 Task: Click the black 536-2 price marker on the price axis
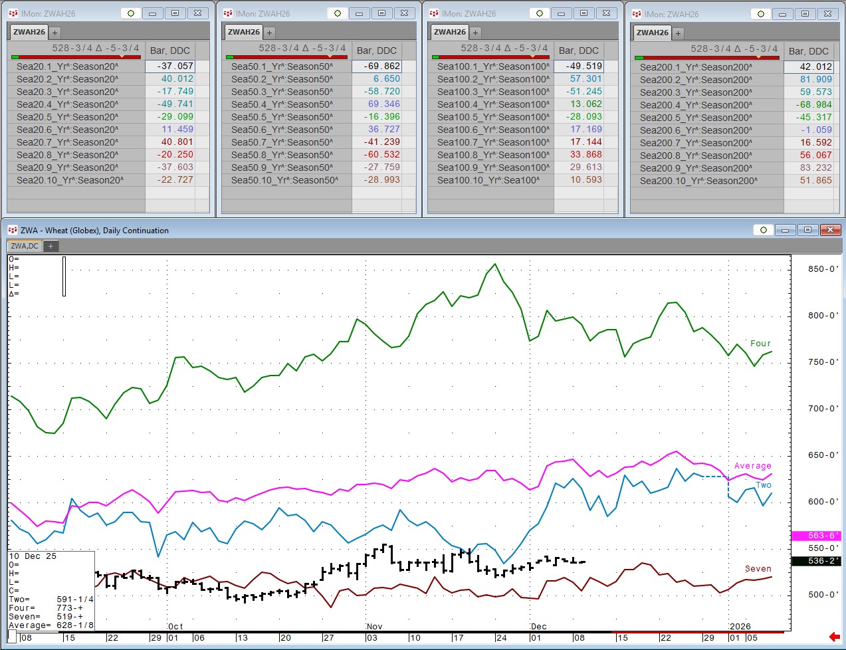(815, 561)
